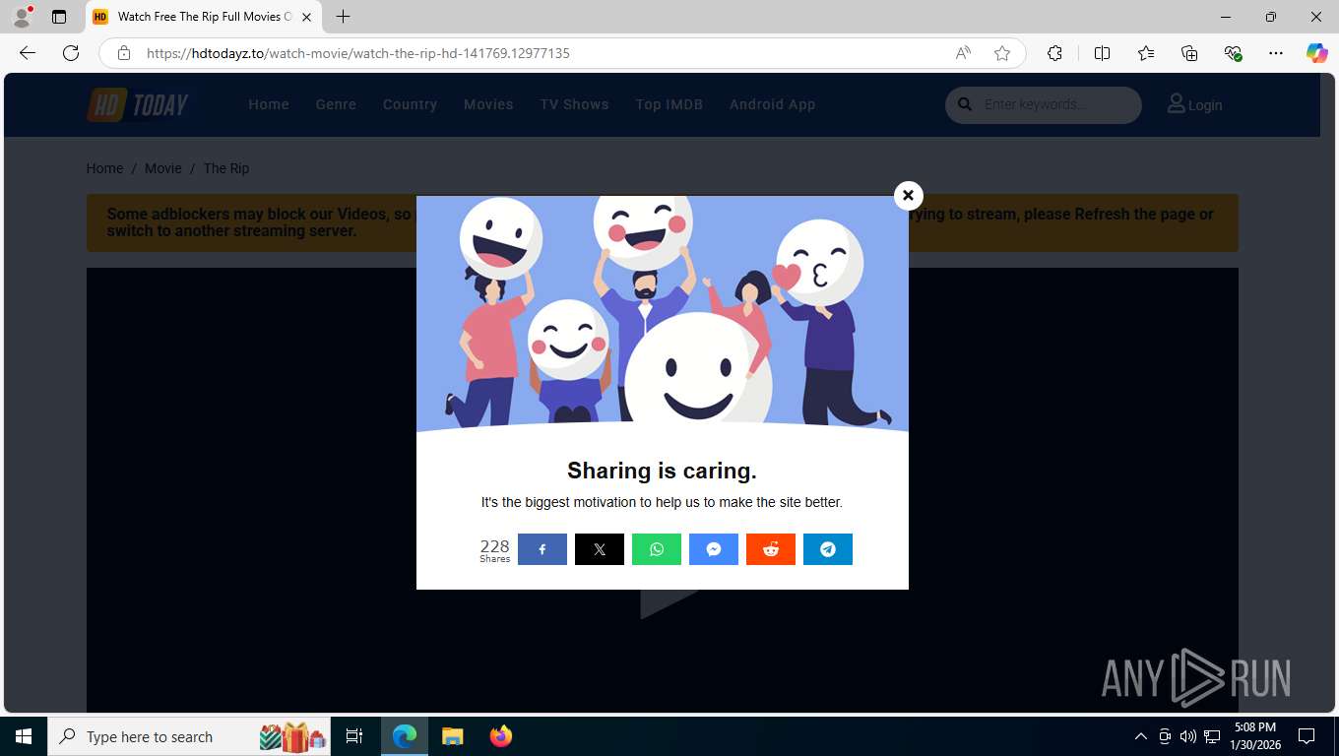1339x756 pixels.
Task: Share on Facebook from the popup
Action: (x=542, y=549)
